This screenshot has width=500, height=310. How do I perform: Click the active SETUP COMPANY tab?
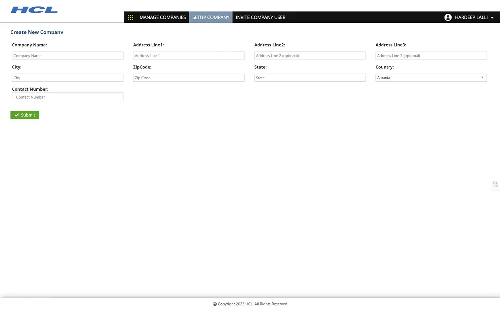point(210,17)
